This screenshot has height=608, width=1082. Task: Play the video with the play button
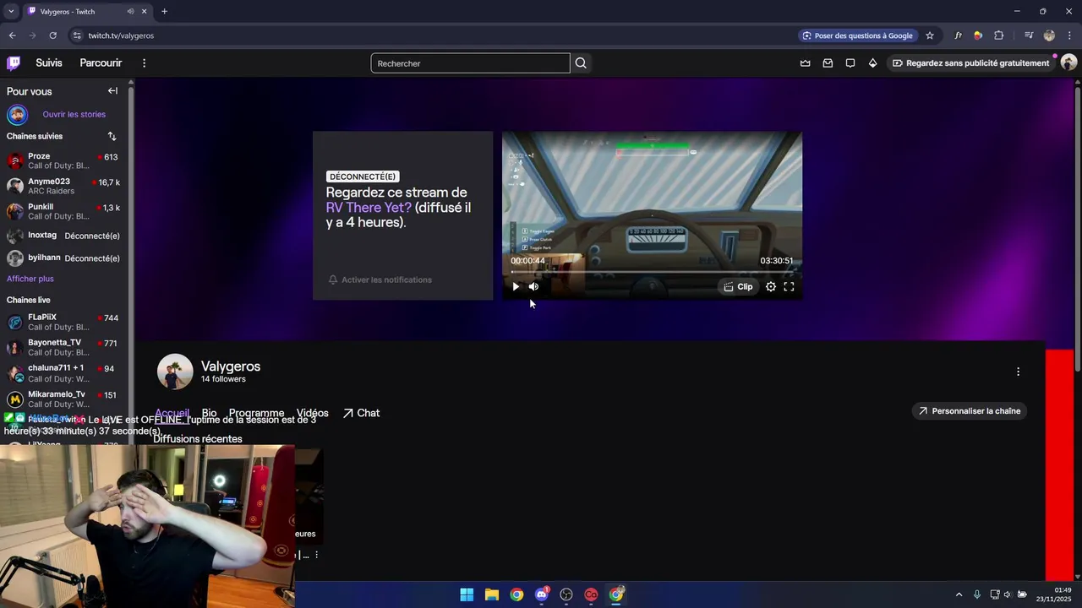[516, 286]
